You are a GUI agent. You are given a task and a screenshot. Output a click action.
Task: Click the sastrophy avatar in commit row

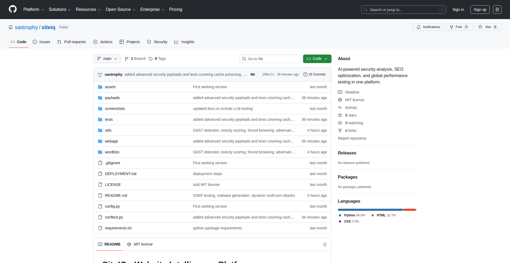click(x=100, y=74)
